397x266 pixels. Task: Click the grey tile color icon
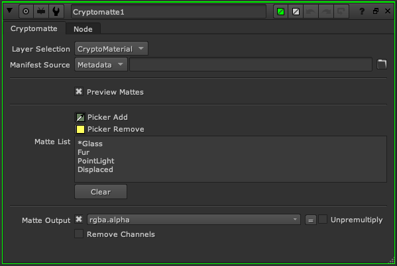(296, 11)
